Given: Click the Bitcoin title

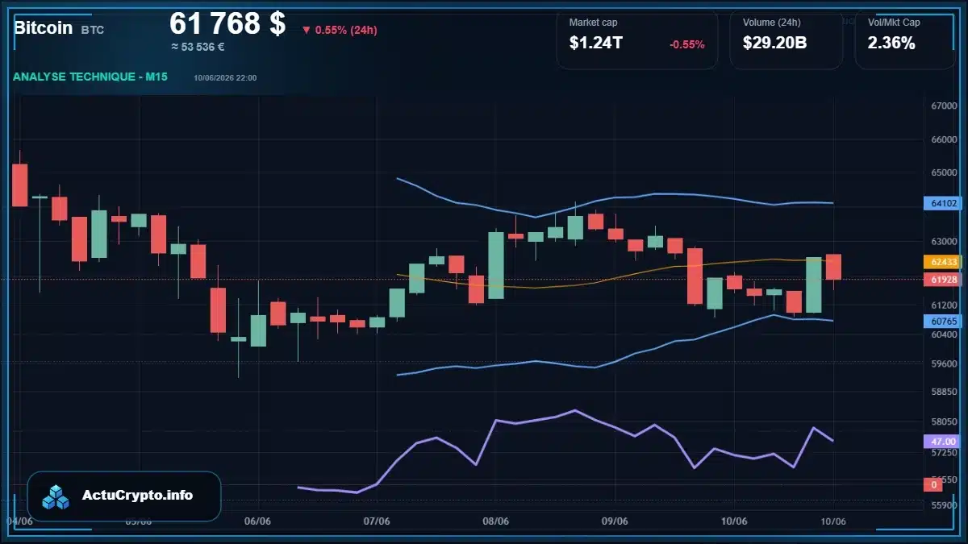Looking at the screenshot, I should (43, 28).
